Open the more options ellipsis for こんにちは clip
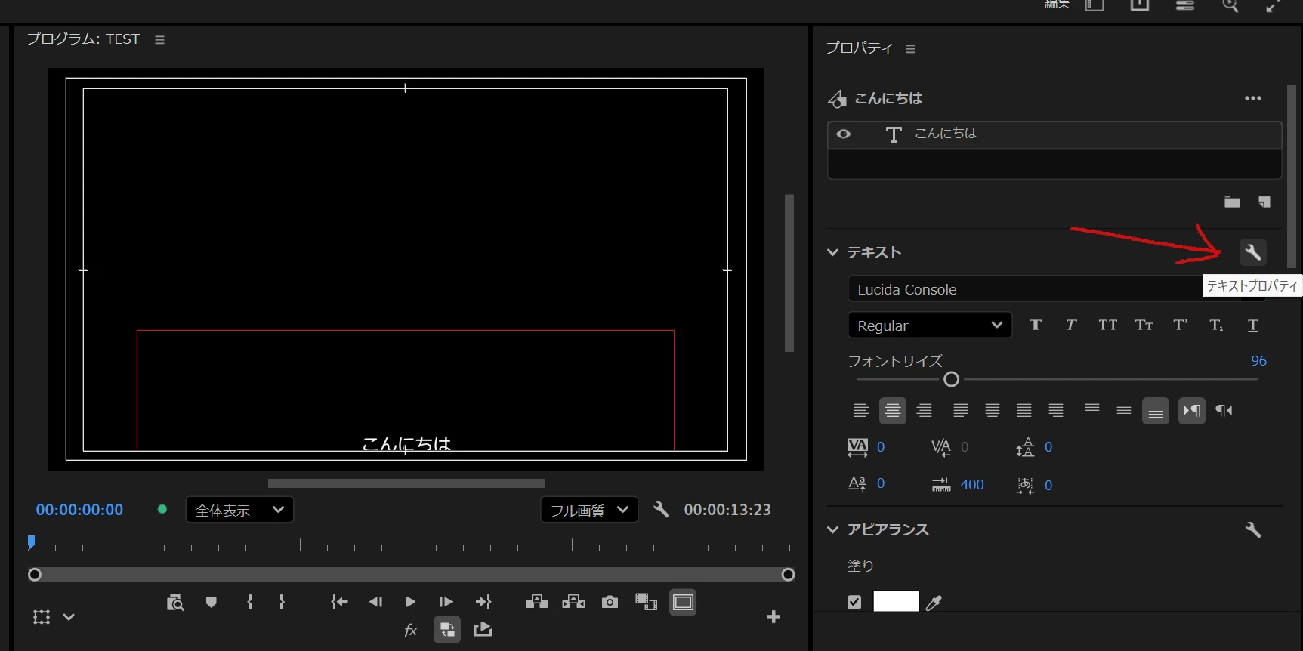This screenshot has height=651, width=1303. point(1253,98)
